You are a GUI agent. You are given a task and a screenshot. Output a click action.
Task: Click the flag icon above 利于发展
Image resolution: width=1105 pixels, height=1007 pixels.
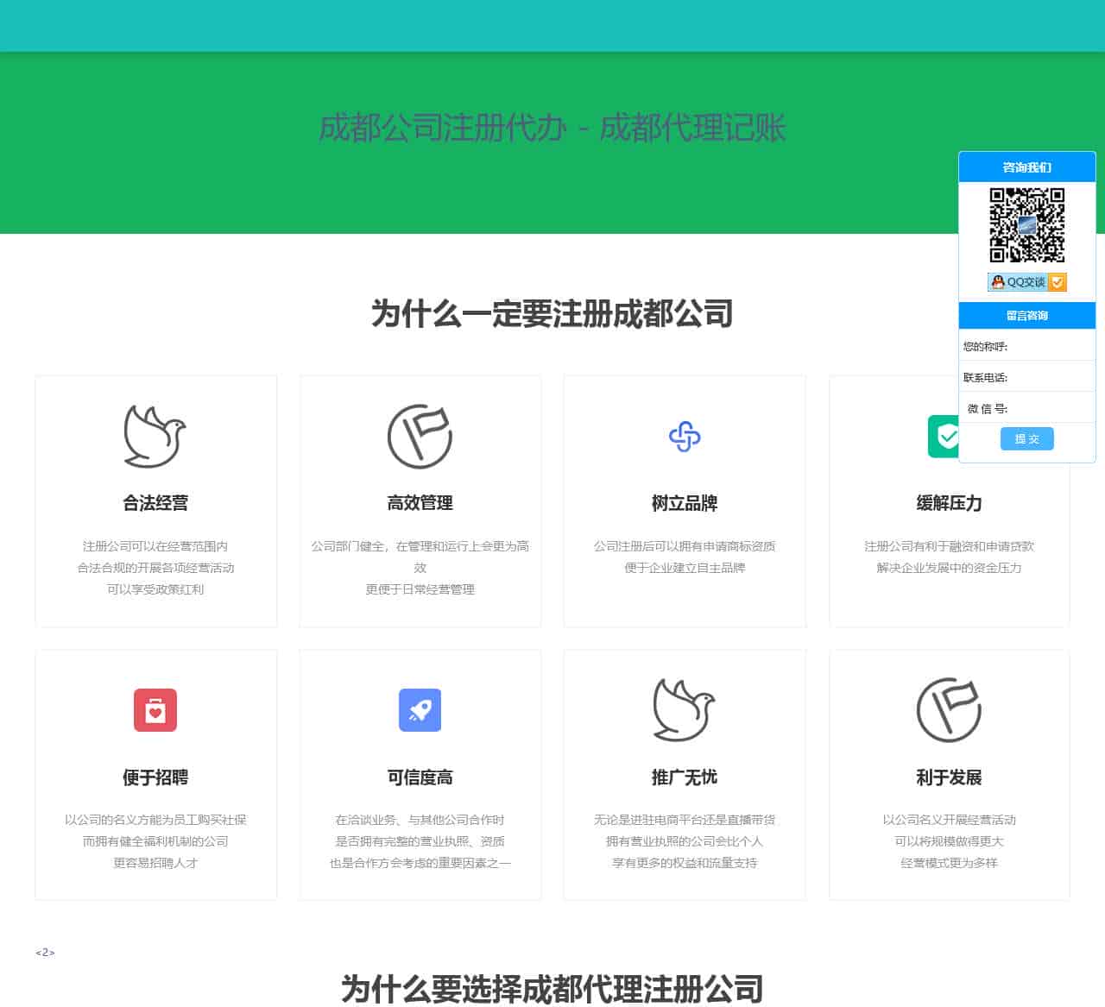coord(949,710)
